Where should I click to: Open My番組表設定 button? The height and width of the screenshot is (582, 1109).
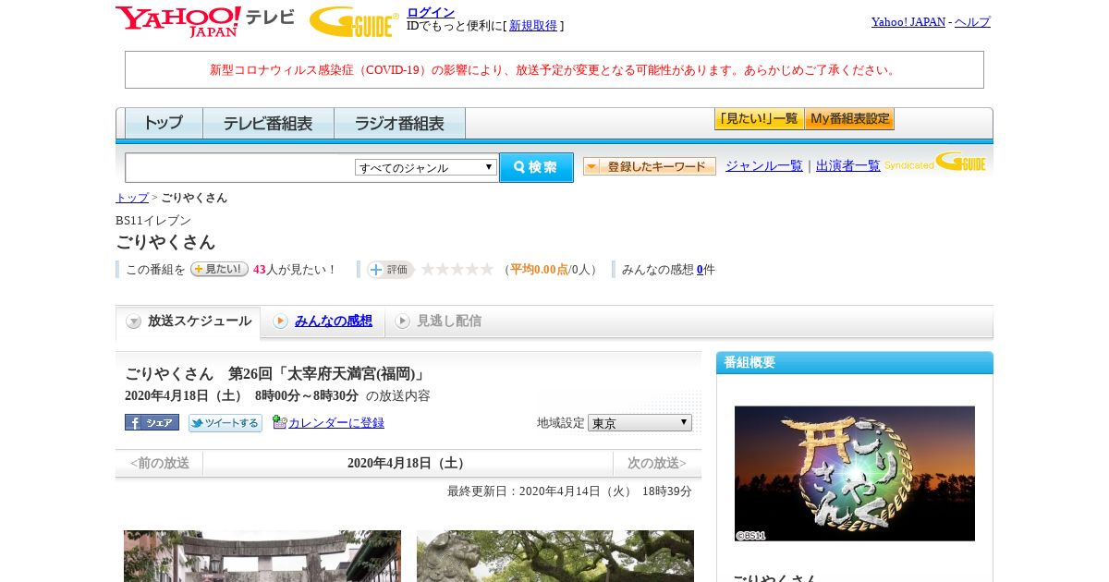click(849, 119)
